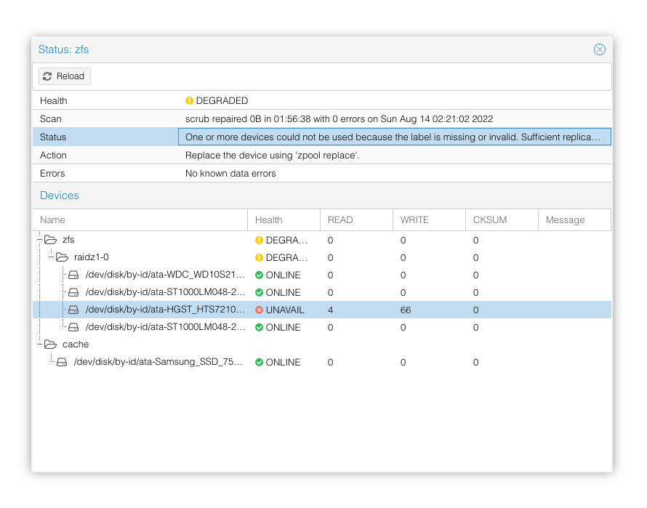Sort by the Health column header

[284, 220]
